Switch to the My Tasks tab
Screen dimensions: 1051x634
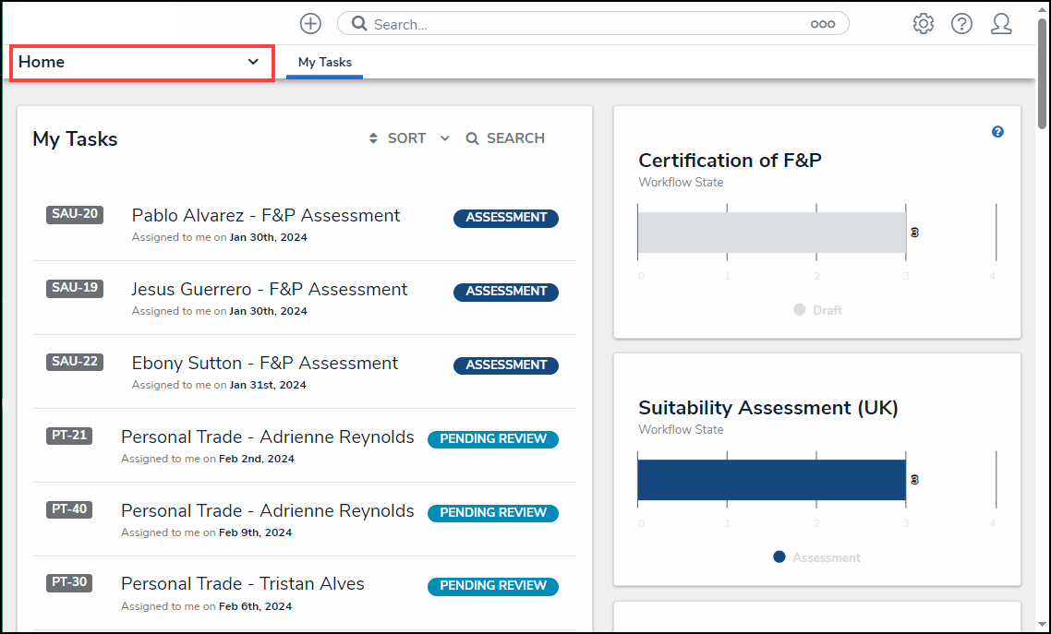click(324, 62)
